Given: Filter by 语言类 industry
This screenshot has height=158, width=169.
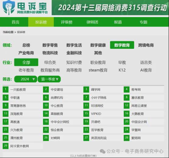Looking at the screenshot, I should (x=146, y=63).
